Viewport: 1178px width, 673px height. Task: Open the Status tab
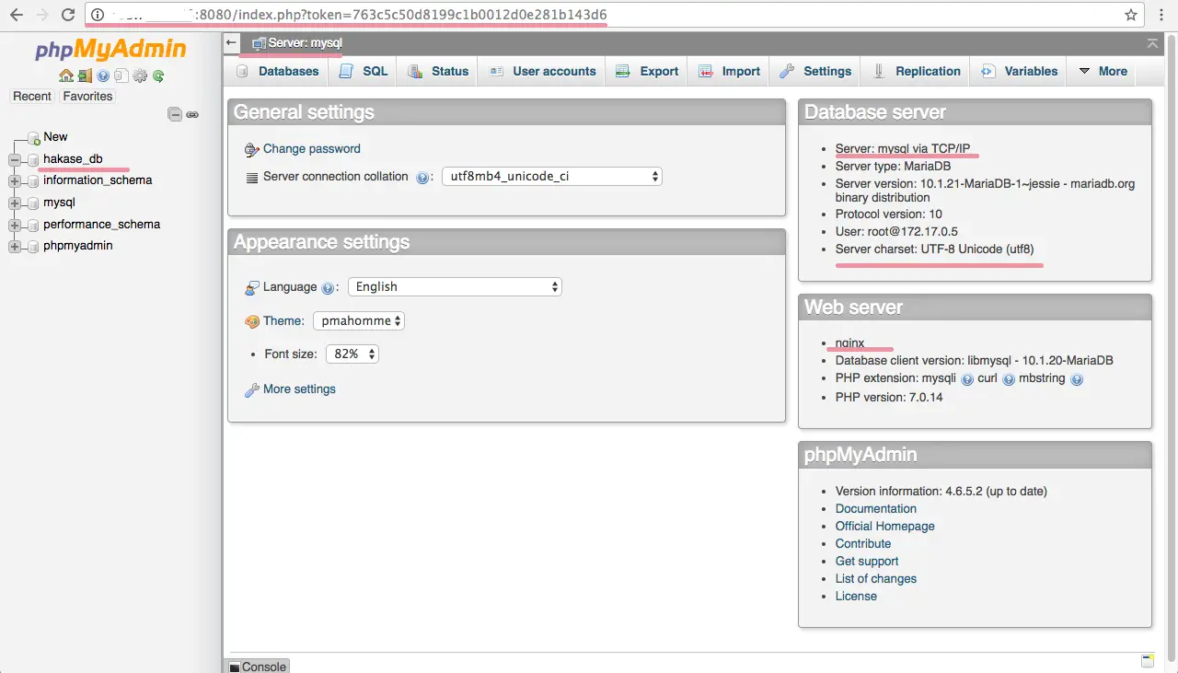pos(437,71)
